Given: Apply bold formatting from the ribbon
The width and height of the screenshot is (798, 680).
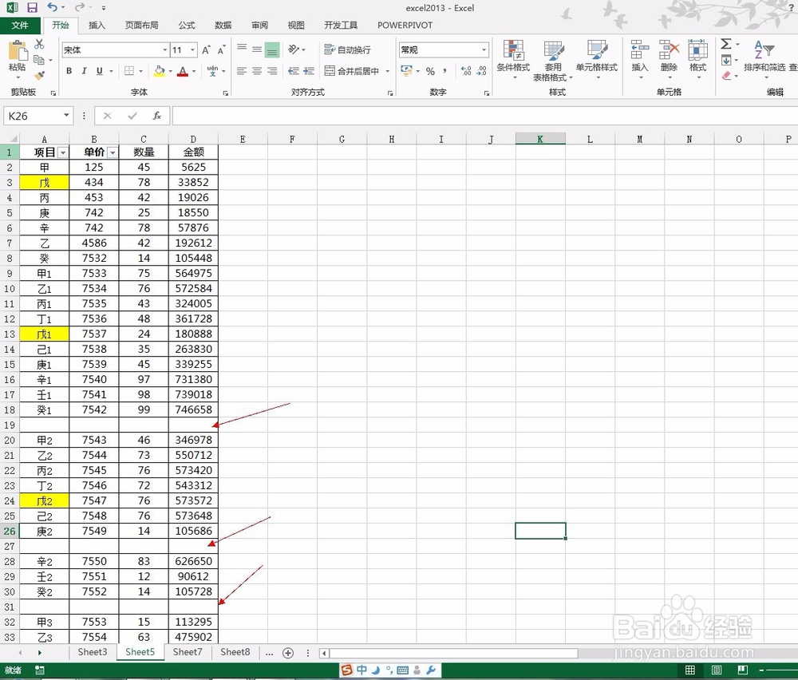Looking at the screenshot, I should (69, 72).
